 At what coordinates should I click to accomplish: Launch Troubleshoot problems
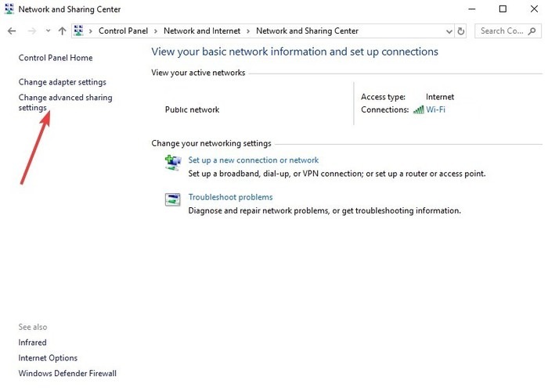230,197
